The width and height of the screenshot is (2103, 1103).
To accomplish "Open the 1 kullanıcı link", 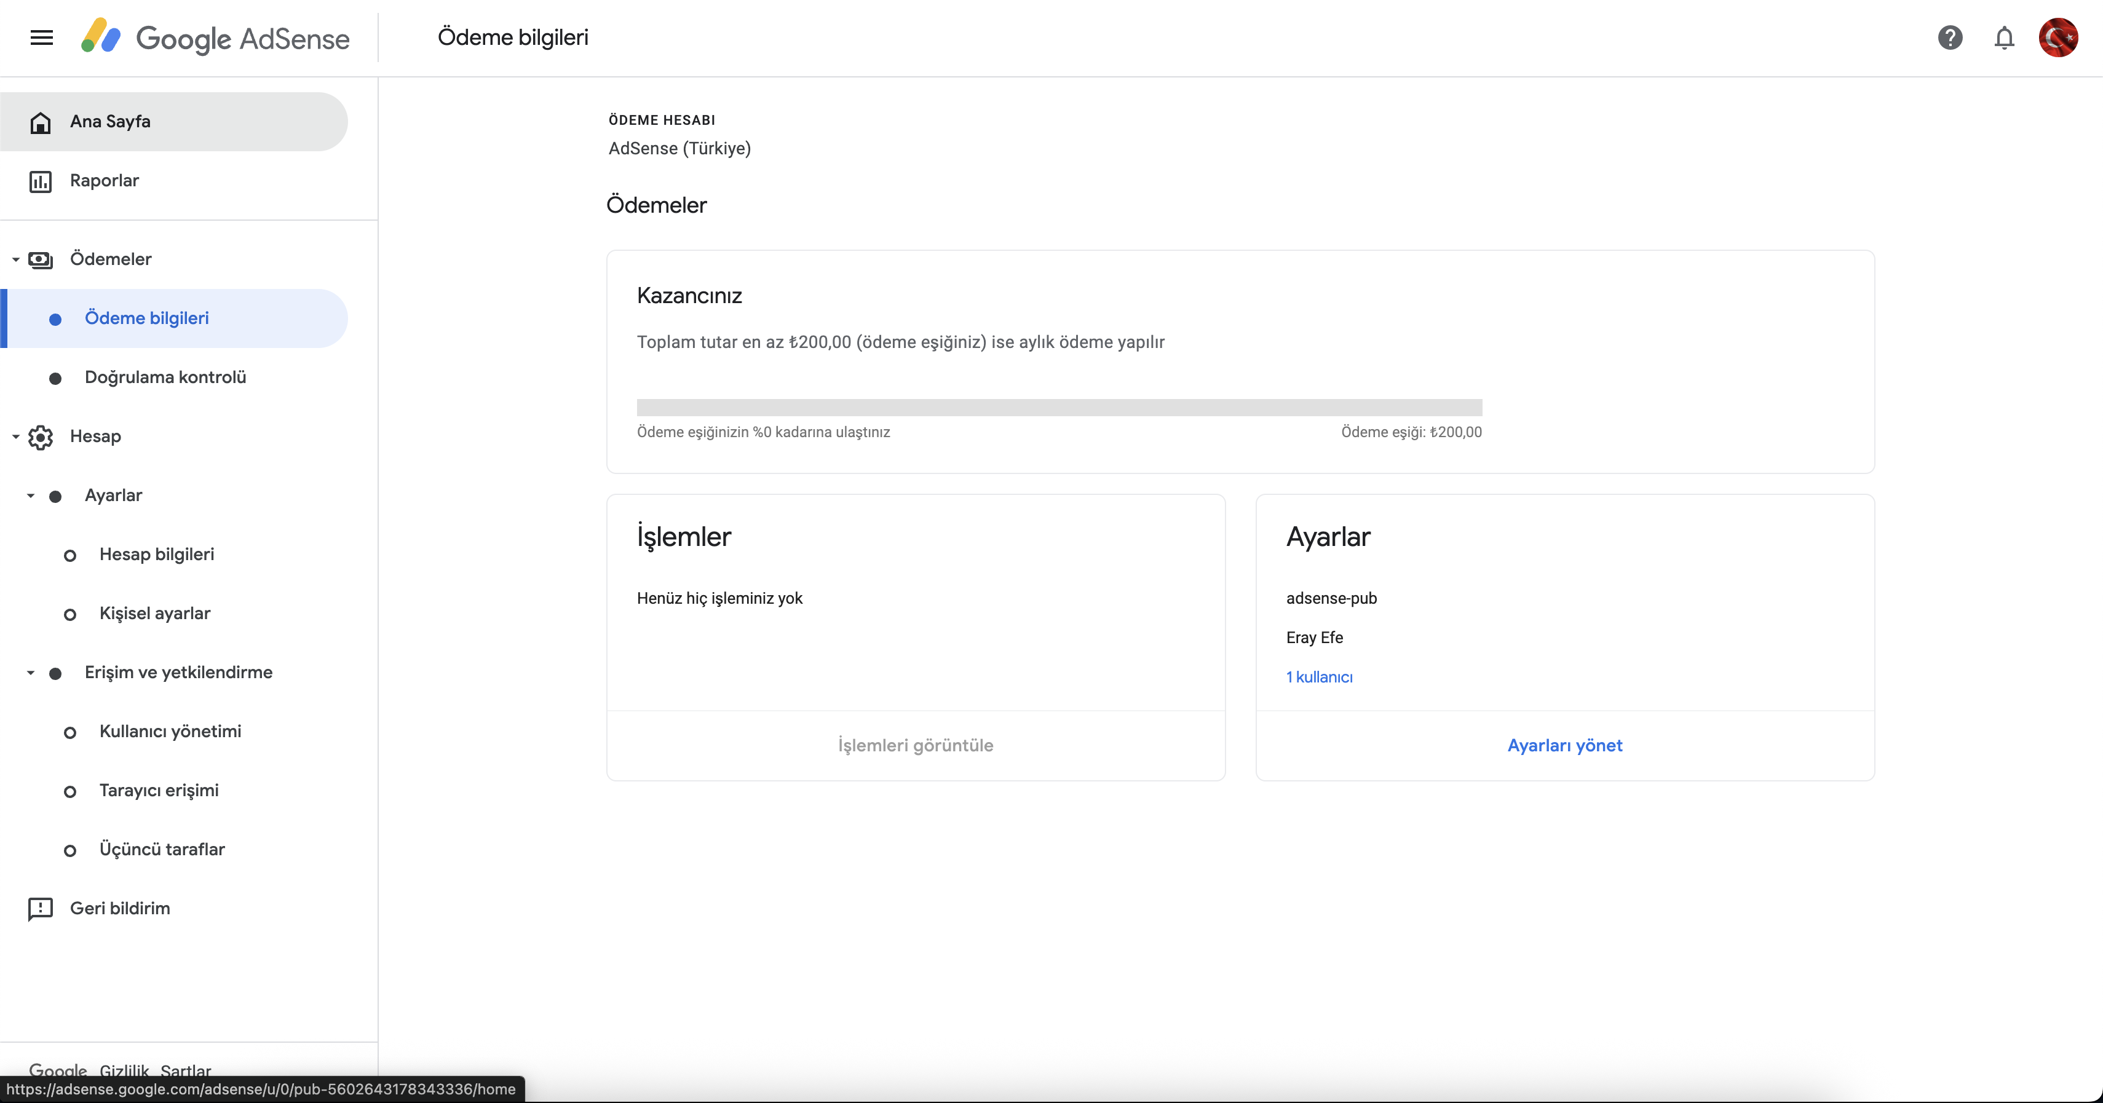I will tap(1319, 677).
